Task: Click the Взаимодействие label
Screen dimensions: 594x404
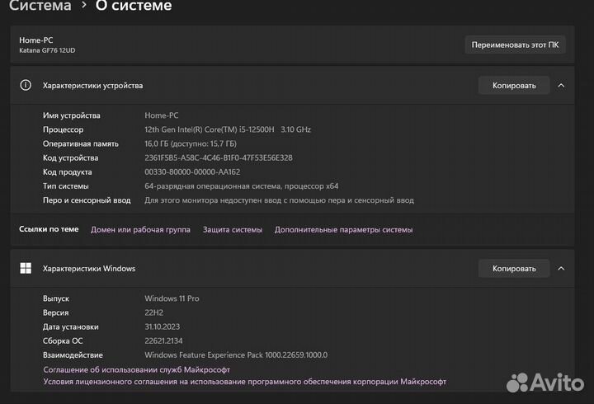Action: pyautogui.click(x=73, y=355)
